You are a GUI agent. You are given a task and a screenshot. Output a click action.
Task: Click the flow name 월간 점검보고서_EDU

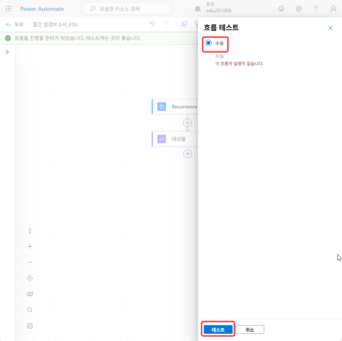[x=55, y=24]
